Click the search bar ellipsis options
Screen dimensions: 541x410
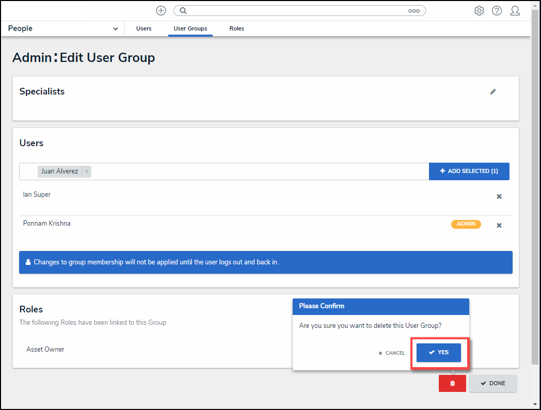tap(413, 10)
